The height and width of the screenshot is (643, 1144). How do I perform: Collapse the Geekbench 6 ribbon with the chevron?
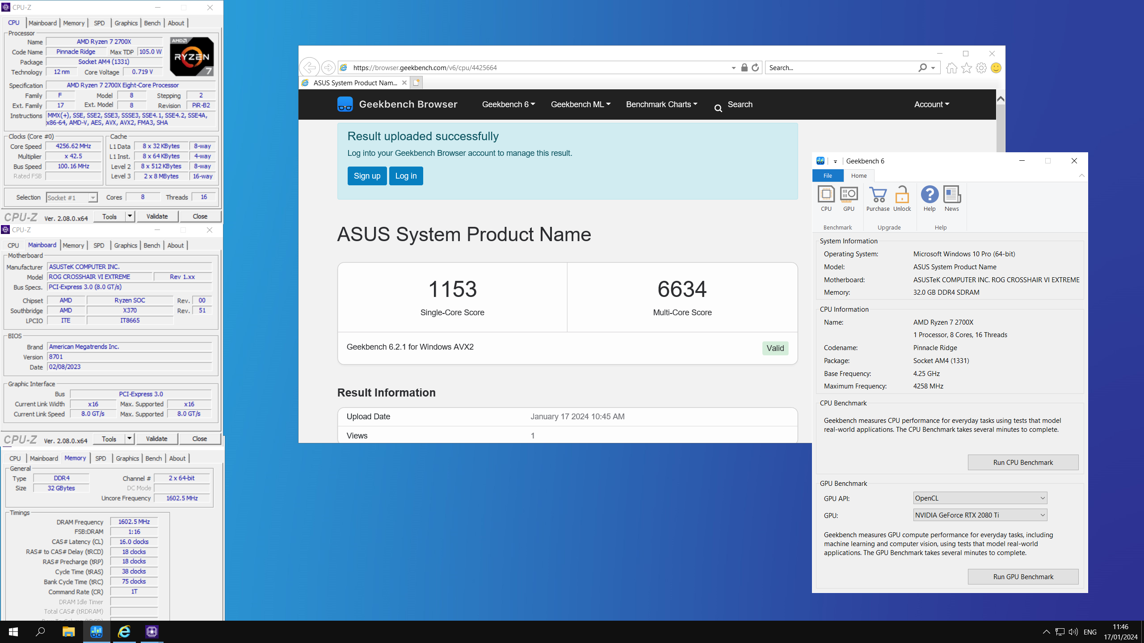[1081, 175]
